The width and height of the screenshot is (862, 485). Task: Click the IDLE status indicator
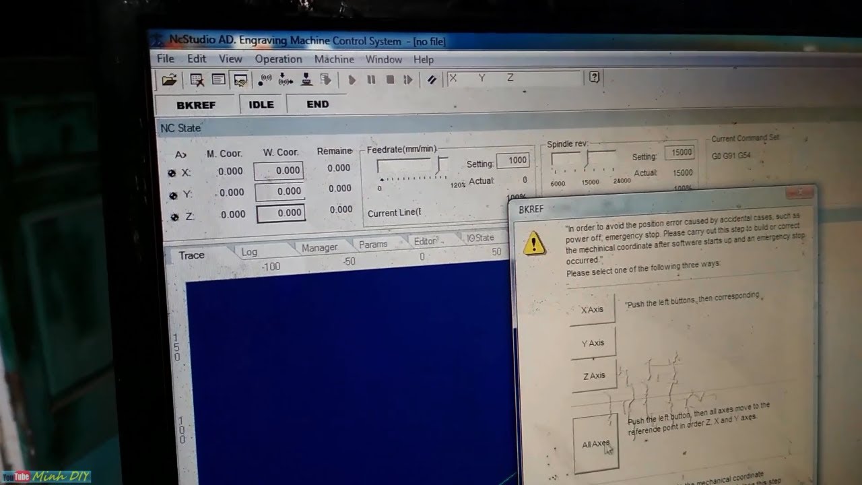click(261, 104)
